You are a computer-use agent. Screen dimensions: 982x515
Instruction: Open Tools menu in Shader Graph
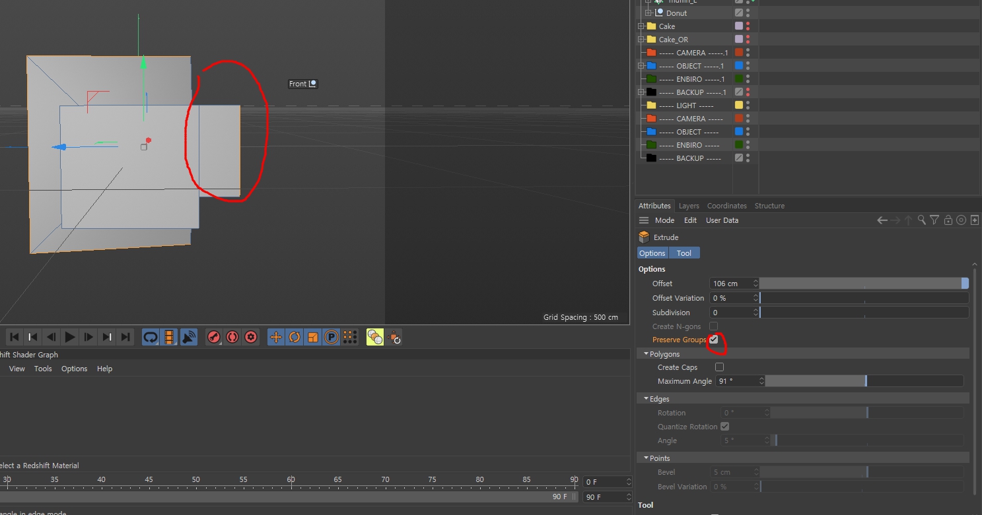point(43,369)
